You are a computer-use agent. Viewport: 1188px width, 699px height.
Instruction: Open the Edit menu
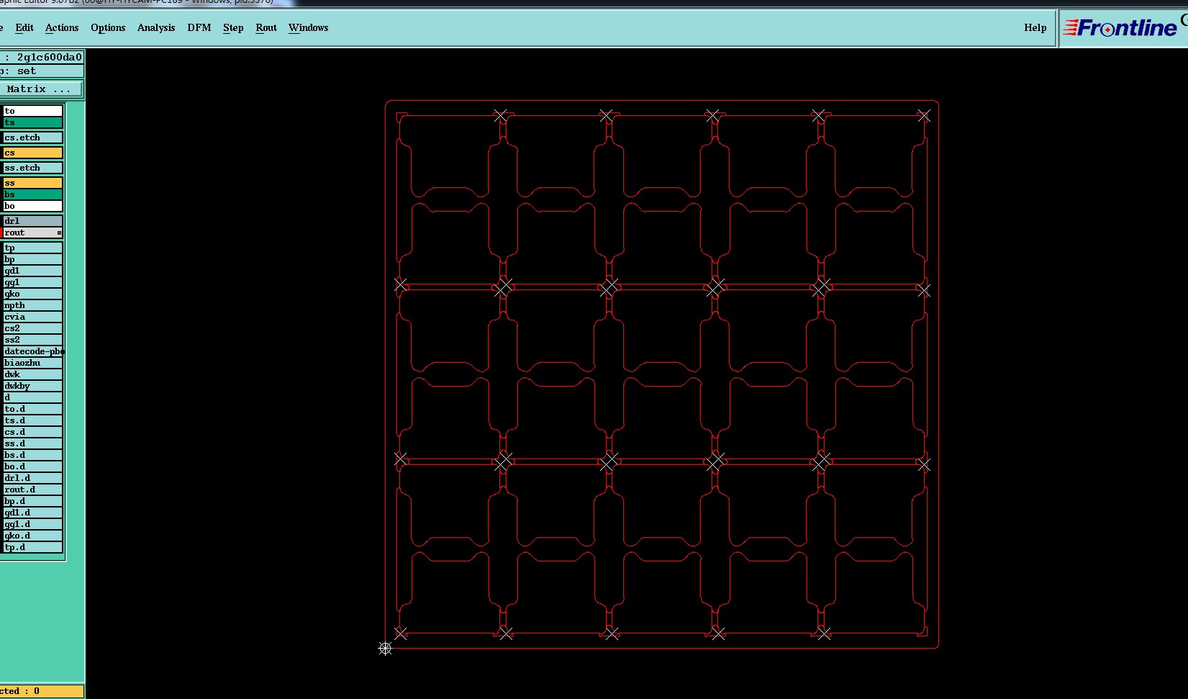click(x=24, y=27)
